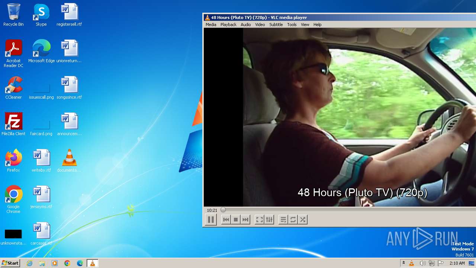Select the unionreturn document icon

coord(69,51)
